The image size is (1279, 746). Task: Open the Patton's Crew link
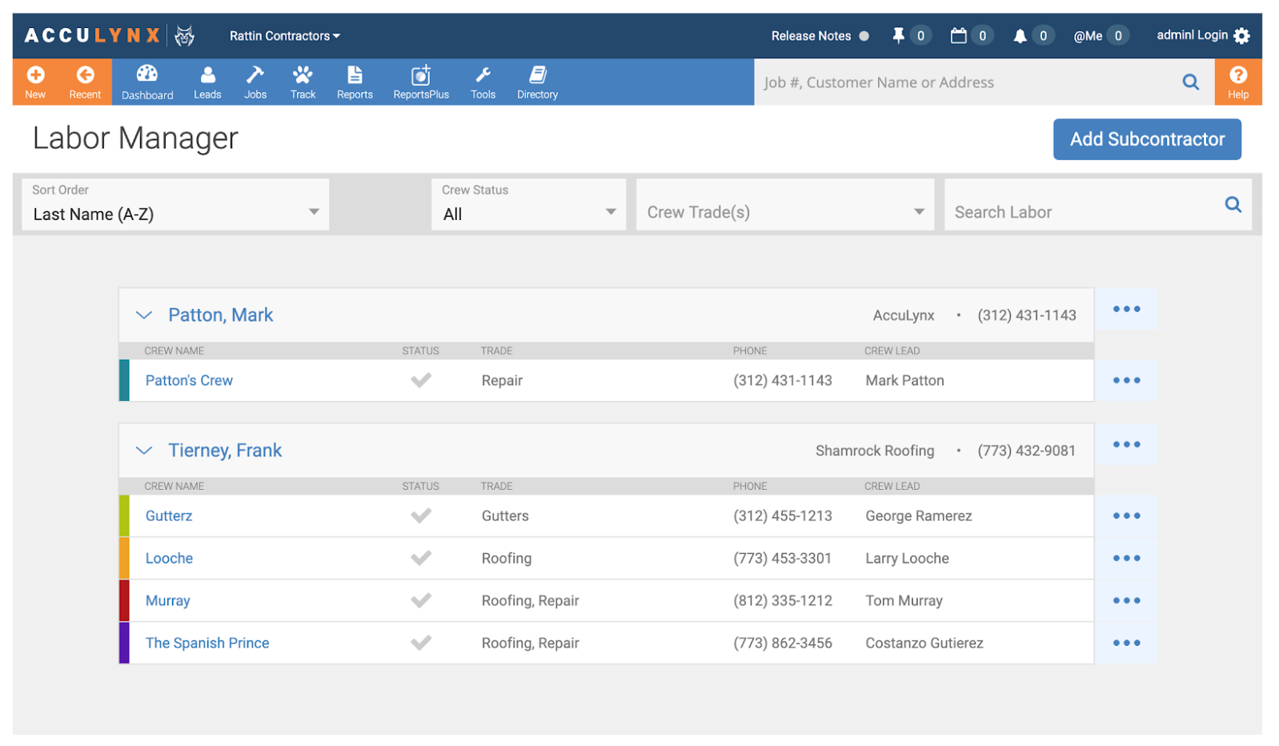pos(189,380)
